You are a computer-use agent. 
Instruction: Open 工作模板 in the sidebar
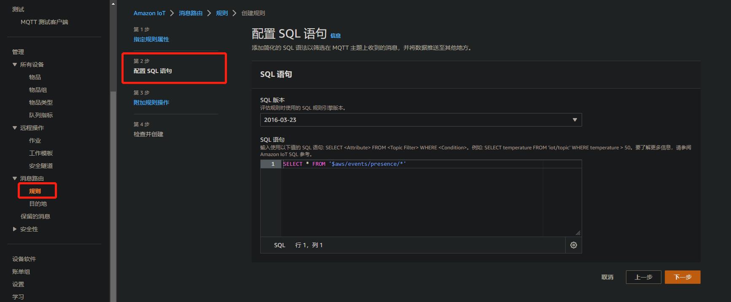click(x=41, y=153)
